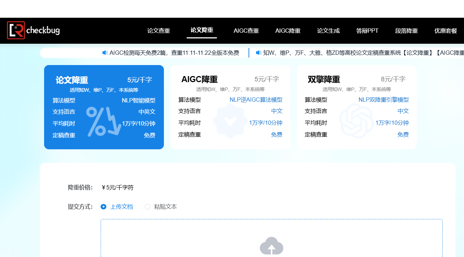464x257 pixels.
Task: Click the knot logo icon in 双擎降重 card
Action: point(356,121)
